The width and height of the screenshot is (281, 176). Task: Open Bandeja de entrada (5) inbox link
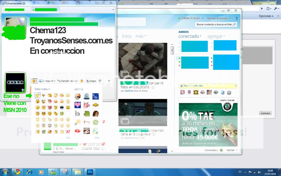tap(219, 18)
